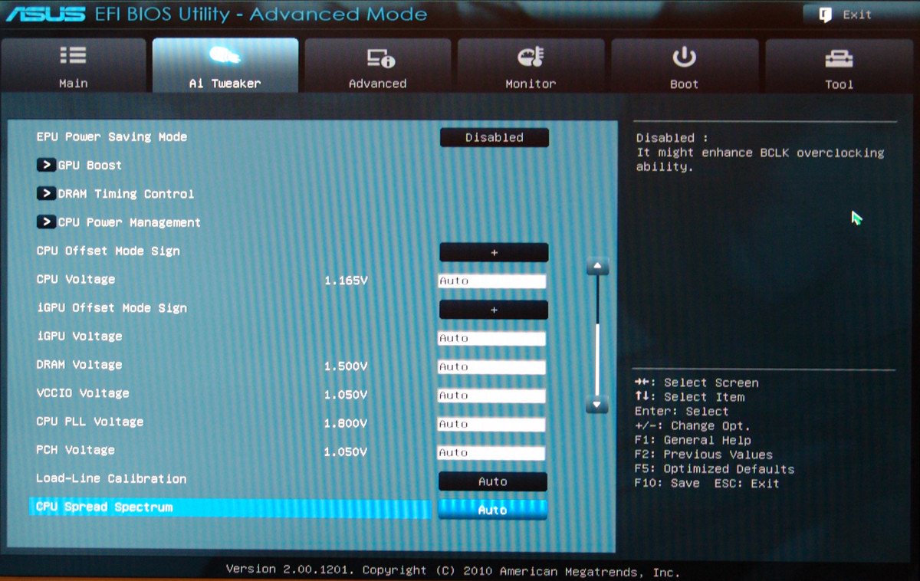Select the DRAM Timing Control entry
The width and height of the screenshot is (920, 581).
(126, 194)
